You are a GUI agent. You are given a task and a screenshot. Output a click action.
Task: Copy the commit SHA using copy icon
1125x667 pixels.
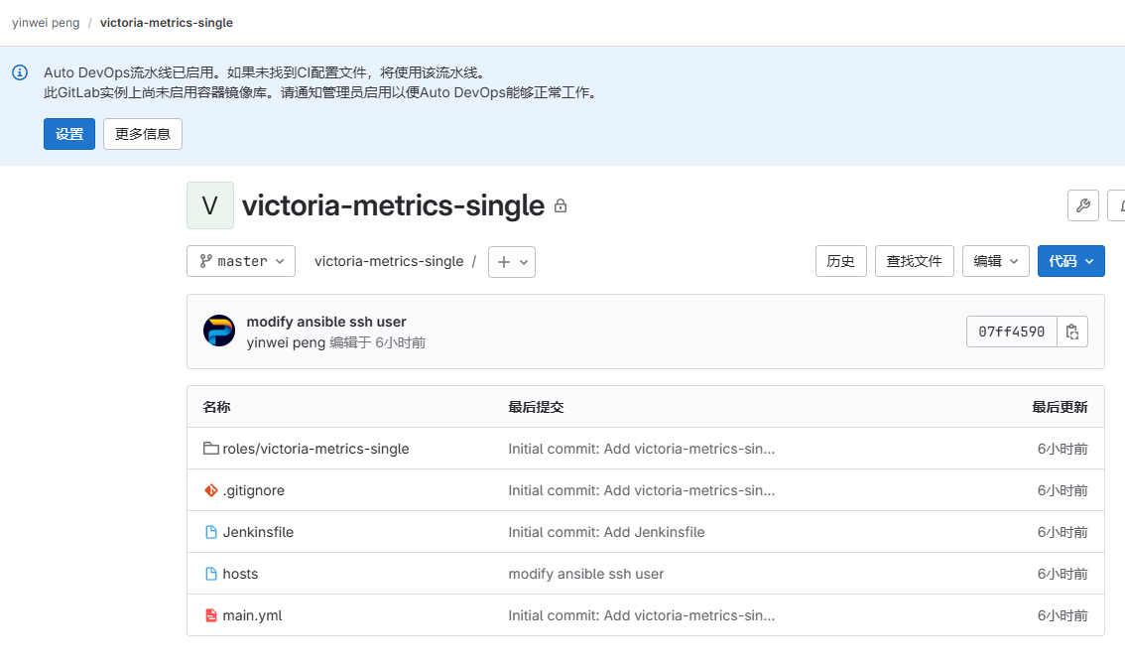(x=1072, y=332)
